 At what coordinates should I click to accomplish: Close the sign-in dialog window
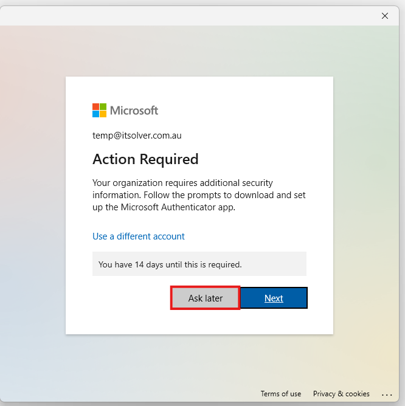pyautogui.click(x=385, y=16)
